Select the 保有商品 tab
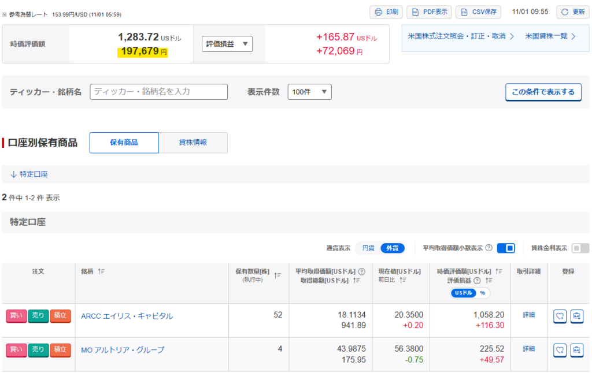The image size is (592, 373). [x=124, y=143]
